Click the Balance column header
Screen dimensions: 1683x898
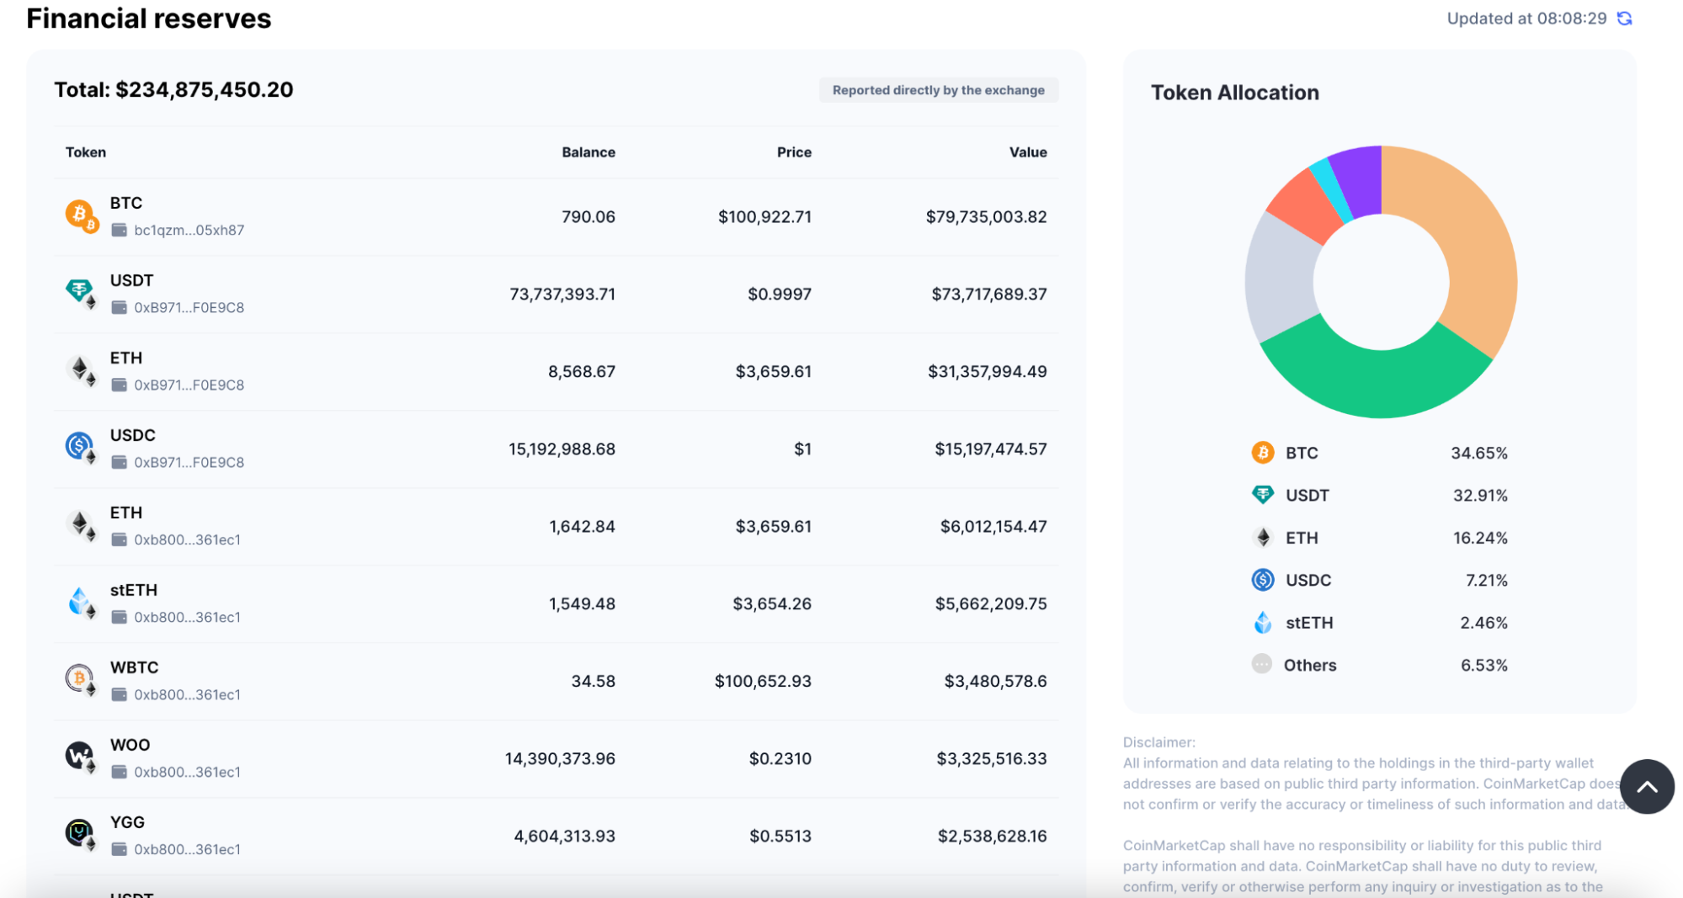click(588, 152)
